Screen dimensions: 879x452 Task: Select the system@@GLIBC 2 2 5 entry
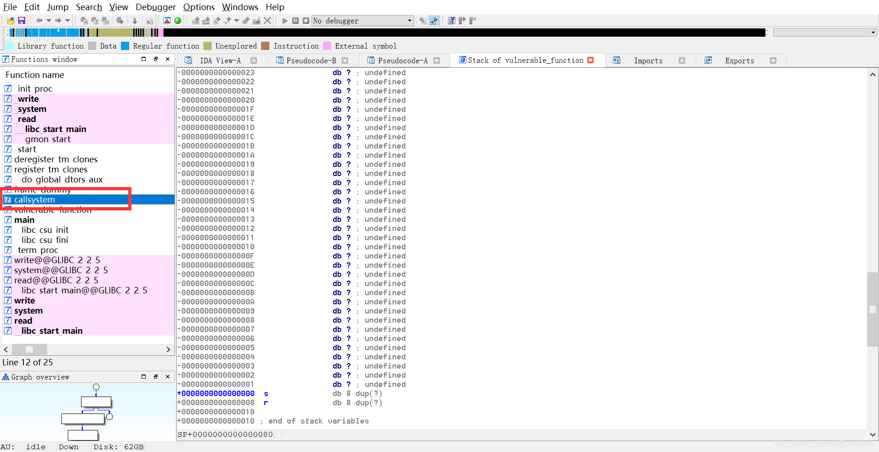(x=88, y=270)
